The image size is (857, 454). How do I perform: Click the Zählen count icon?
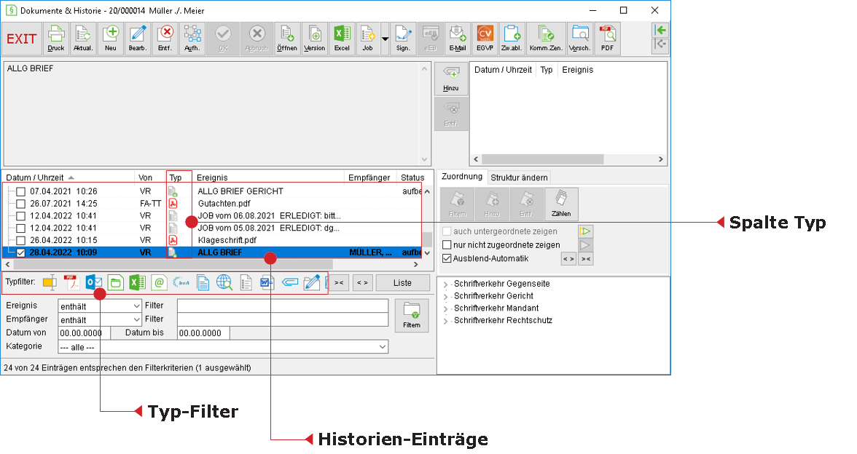561,204
